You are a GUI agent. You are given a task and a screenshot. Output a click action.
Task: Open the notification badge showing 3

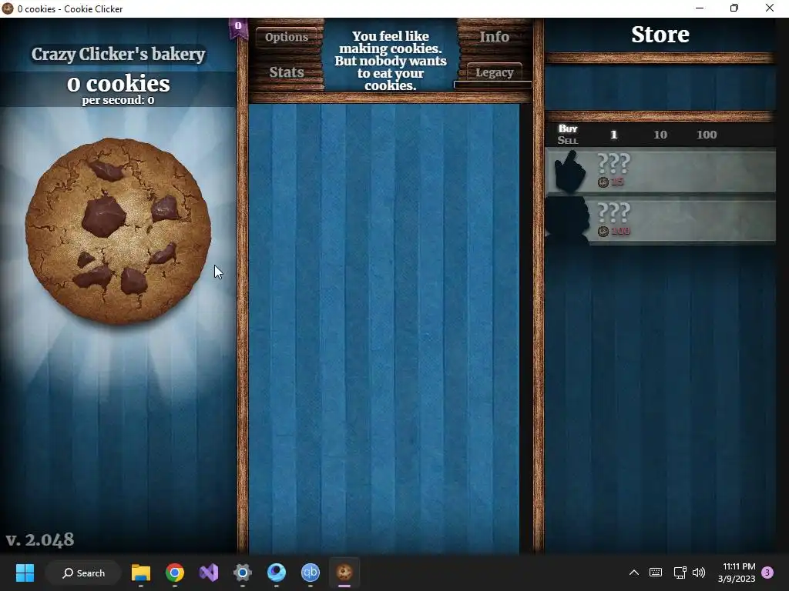767,573
